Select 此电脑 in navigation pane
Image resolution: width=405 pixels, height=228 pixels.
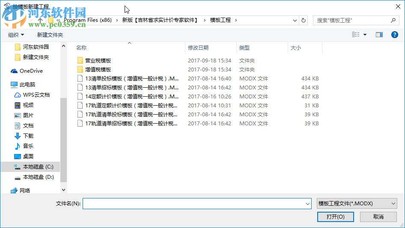tap(23, 84)
